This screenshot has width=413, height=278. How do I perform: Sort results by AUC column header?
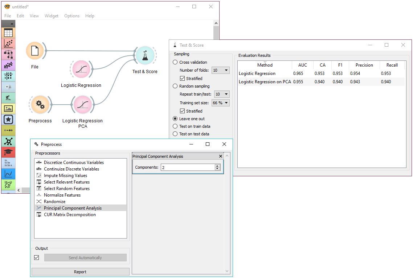[303, 65]
